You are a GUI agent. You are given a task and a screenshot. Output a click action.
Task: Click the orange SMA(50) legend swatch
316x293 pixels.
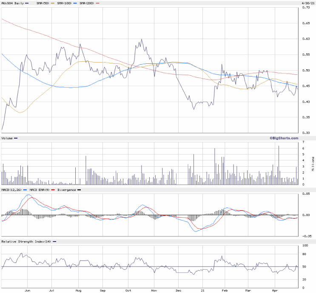point(53,3)
